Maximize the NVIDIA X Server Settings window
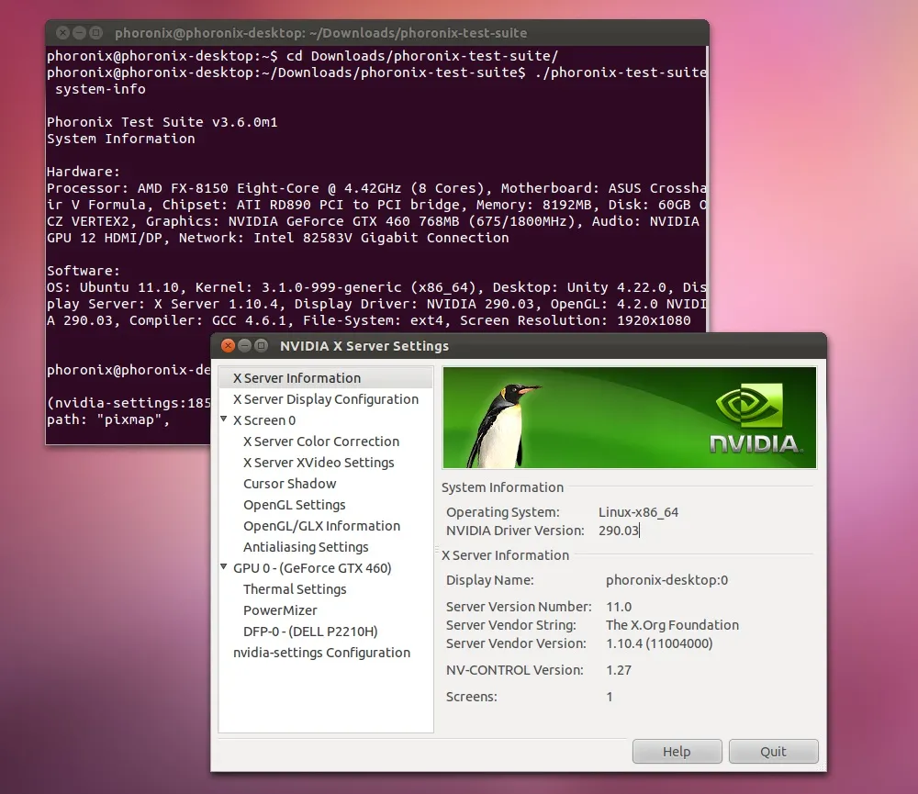918x794 pixels. [261, 345]
